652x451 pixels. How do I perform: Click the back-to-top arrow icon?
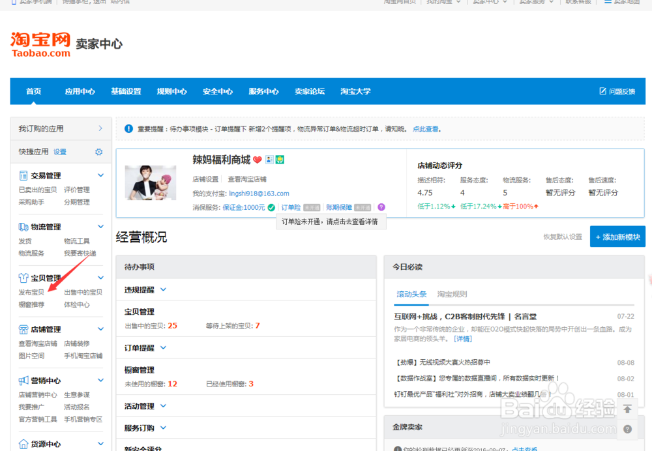(627, 409)
